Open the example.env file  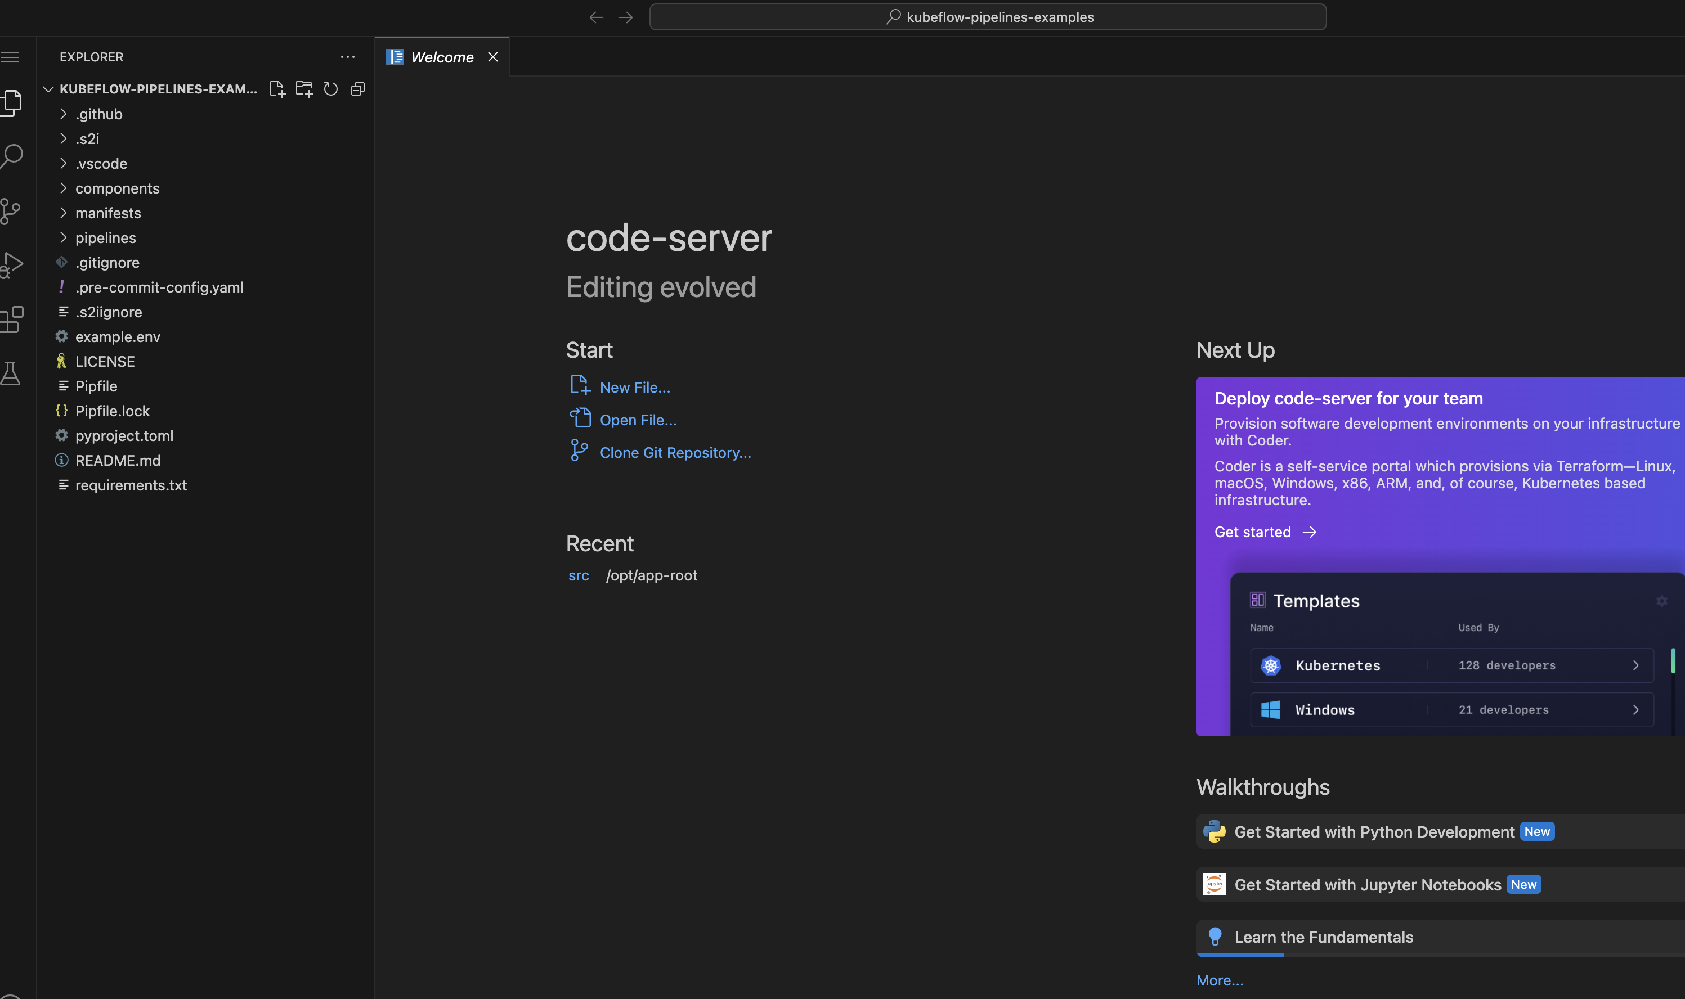pos(118,336)
